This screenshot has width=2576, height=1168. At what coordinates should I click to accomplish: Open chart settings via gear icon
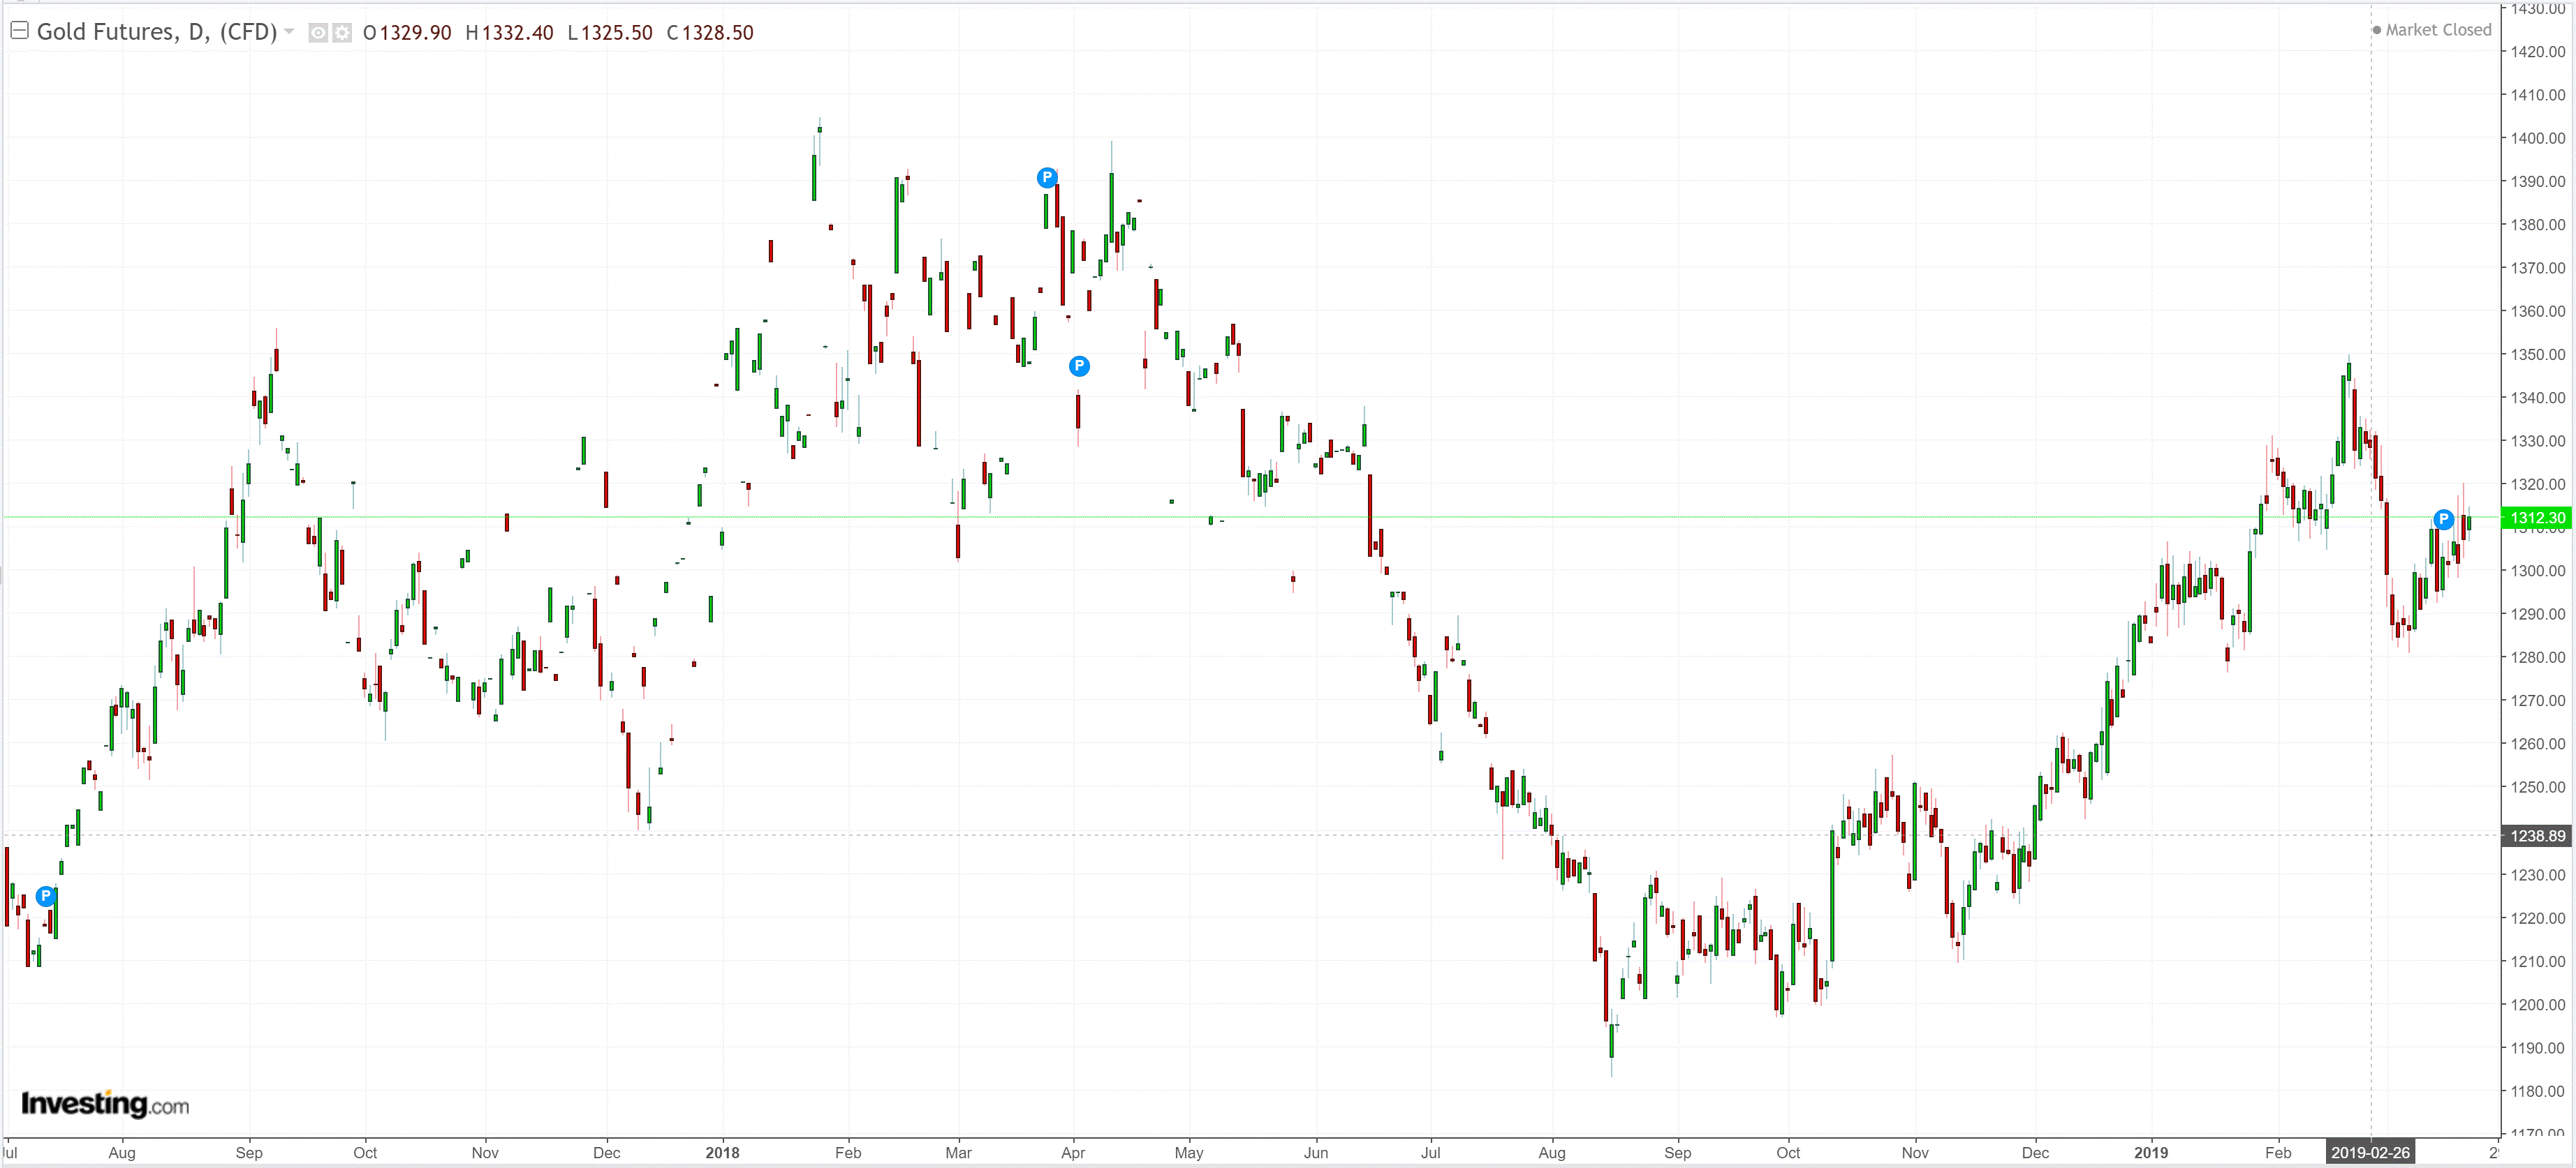(x=342, y=33)
